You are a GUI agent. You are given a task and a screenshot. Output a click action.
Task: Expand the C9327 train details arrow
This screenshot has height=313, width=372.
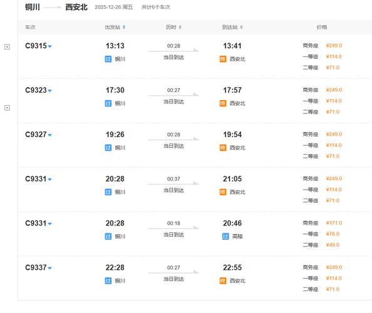click(x=50, y=135)
